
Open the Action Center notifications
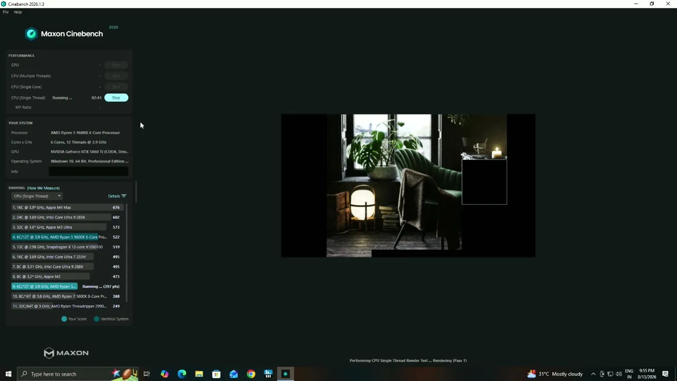pyautogui.click(x=665, y=374)
